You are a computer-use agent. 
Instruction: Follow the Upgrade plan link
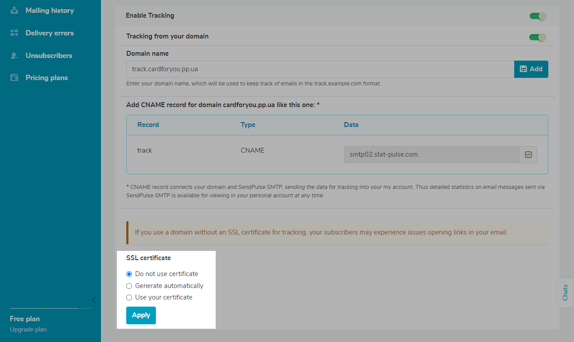pyautogui.click(x=28, y=330)
